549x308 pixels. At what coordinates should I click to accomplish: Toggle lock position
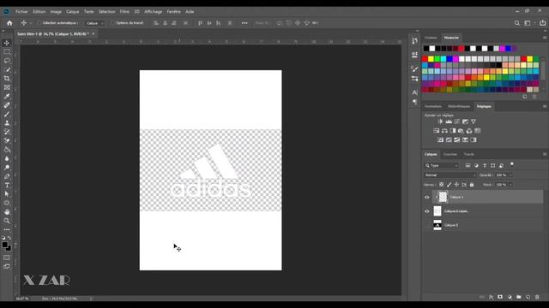[x=456, y=185]
